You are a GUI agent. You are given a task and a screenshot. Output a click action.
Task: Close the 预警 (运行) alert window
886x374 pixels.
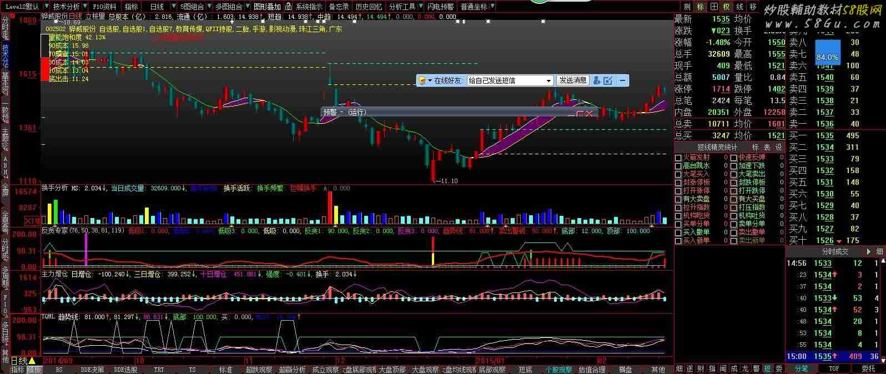point(589,113)
